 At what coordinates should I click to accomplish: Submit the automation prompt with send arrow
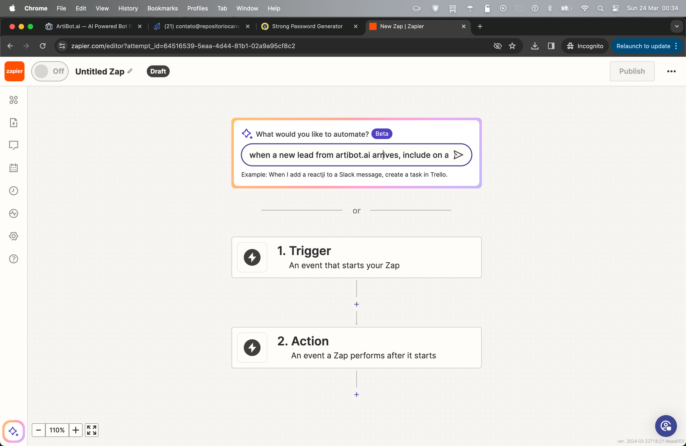pos(458,155)
